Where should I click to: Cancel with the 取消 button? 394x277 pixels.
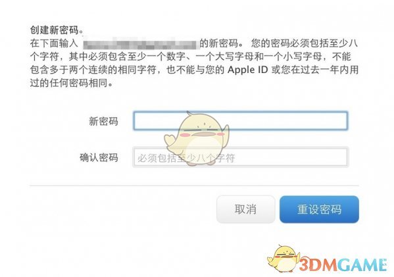tap(245, 209)
